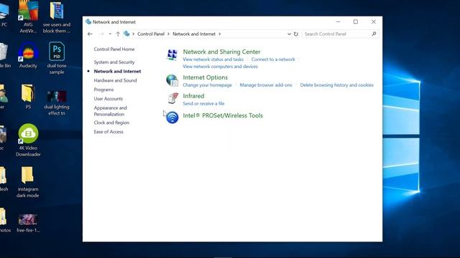Click the Internet Options globe icon

click(172, 80)
